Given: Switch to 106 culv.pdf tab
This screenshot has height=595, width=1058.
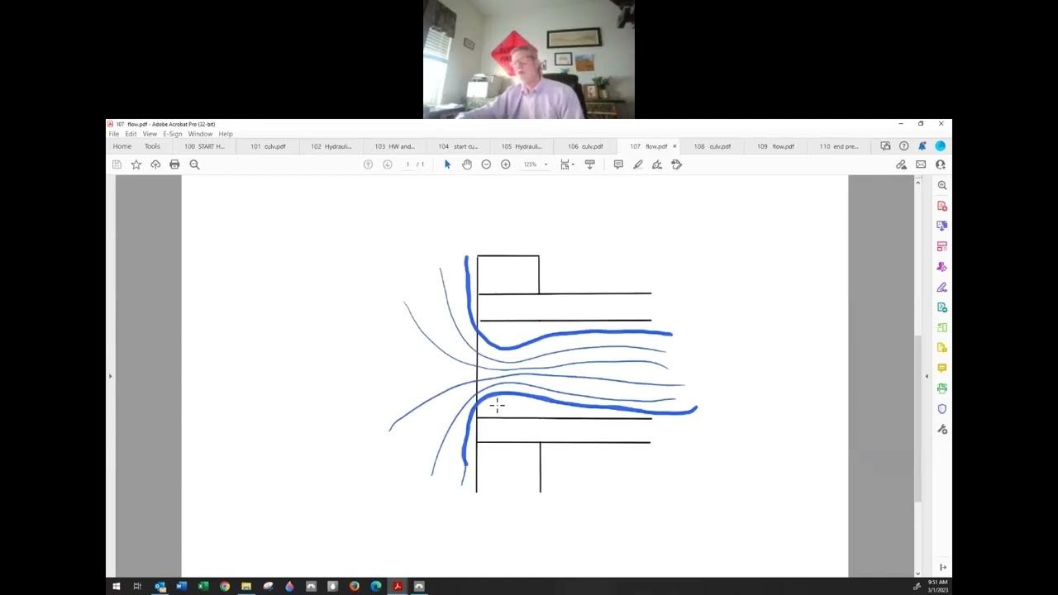Looking at the screenshot, I should click(x=584, y=146).
